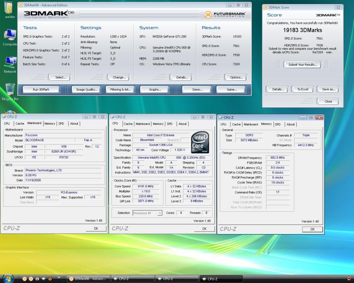The width and height of the screenshot is (354, 283).
Task: Click the archive books icon in Quick Launch
Action: (x=37, y=279)
